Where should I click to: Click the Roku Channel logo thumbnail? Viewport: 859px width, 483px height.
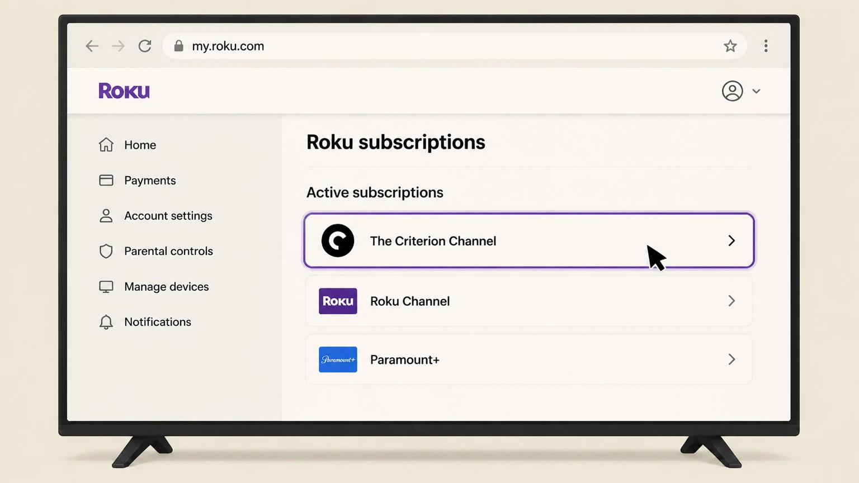click(338, 301)
